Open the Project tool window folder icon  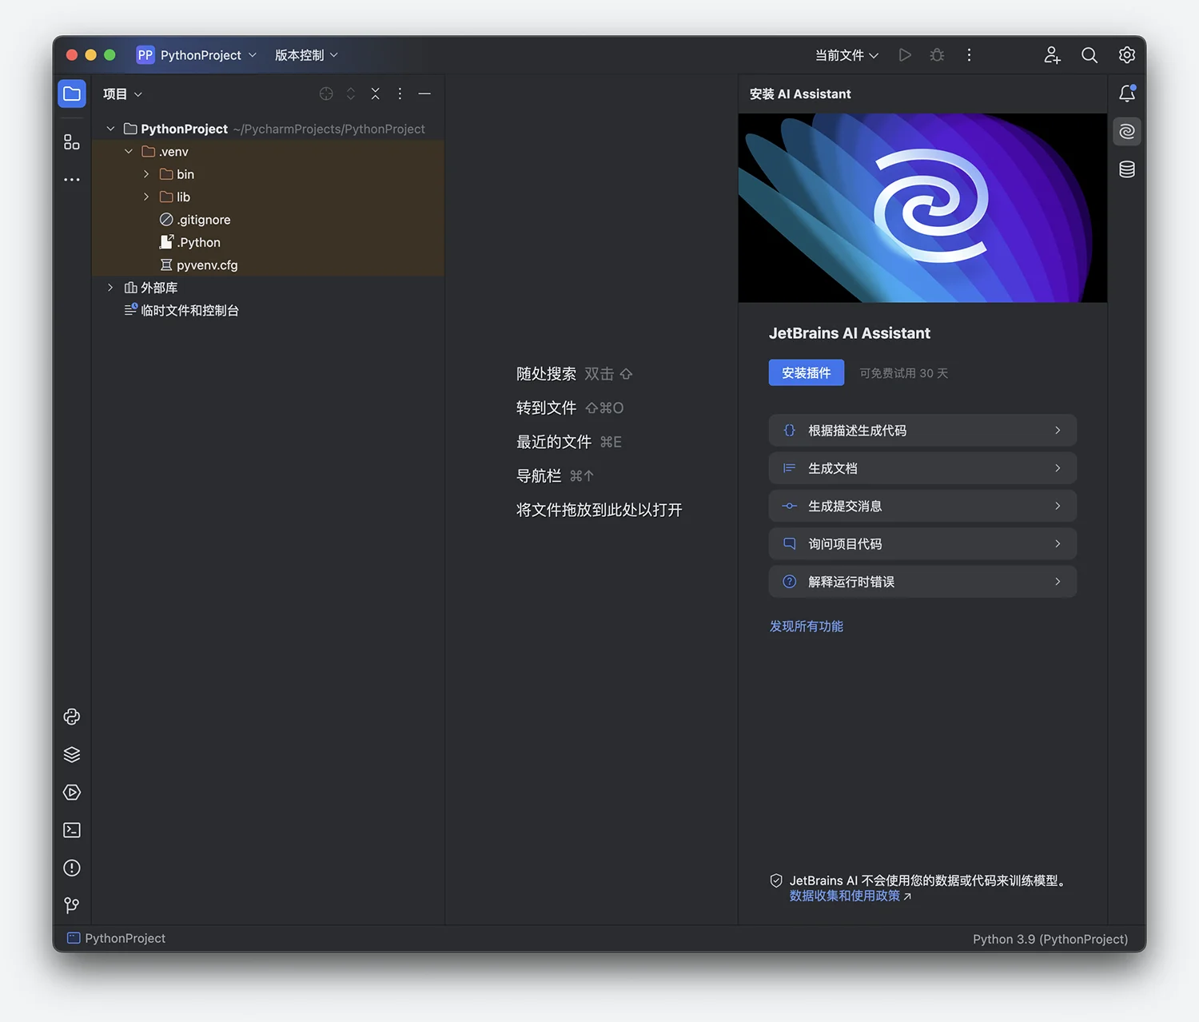click(72, 93)
